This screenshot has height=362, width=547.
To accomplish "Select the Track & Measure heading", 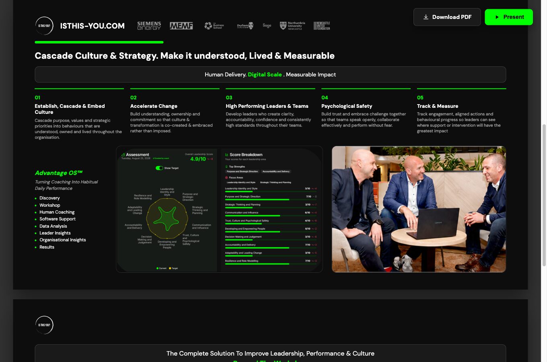I will point(438,106).
